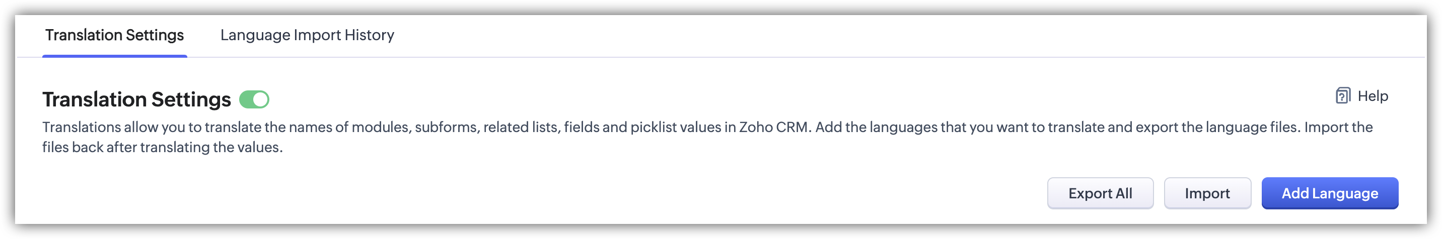The width and height of the screenshot is (1442, 239).
Task: Click 'files back after translating' text line
Action: point(162,148)
